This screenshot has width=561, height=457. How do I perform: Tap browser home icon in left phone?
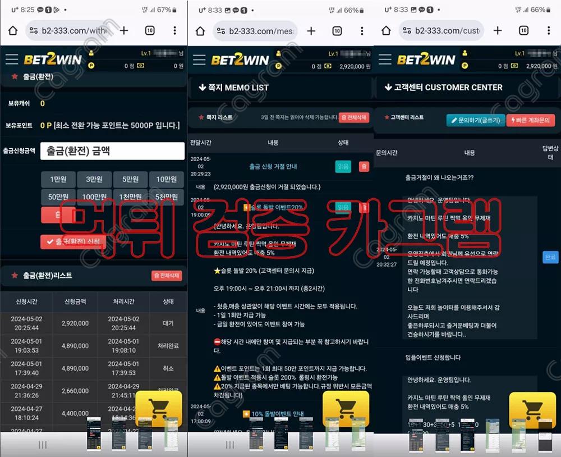coord(12,31)
